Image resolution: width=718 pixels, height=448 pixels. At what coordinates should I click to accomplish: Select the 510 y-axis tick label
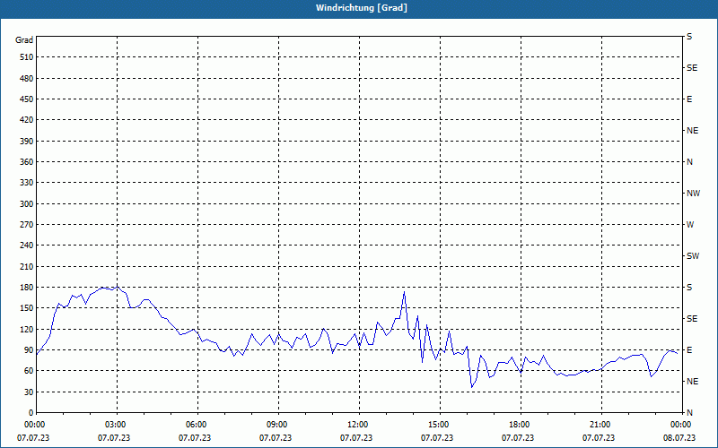(26, 57)
